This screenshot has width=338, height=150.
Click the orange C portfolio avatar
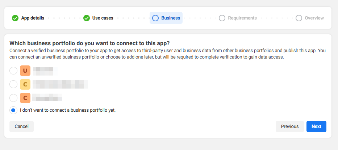[25, 98]
